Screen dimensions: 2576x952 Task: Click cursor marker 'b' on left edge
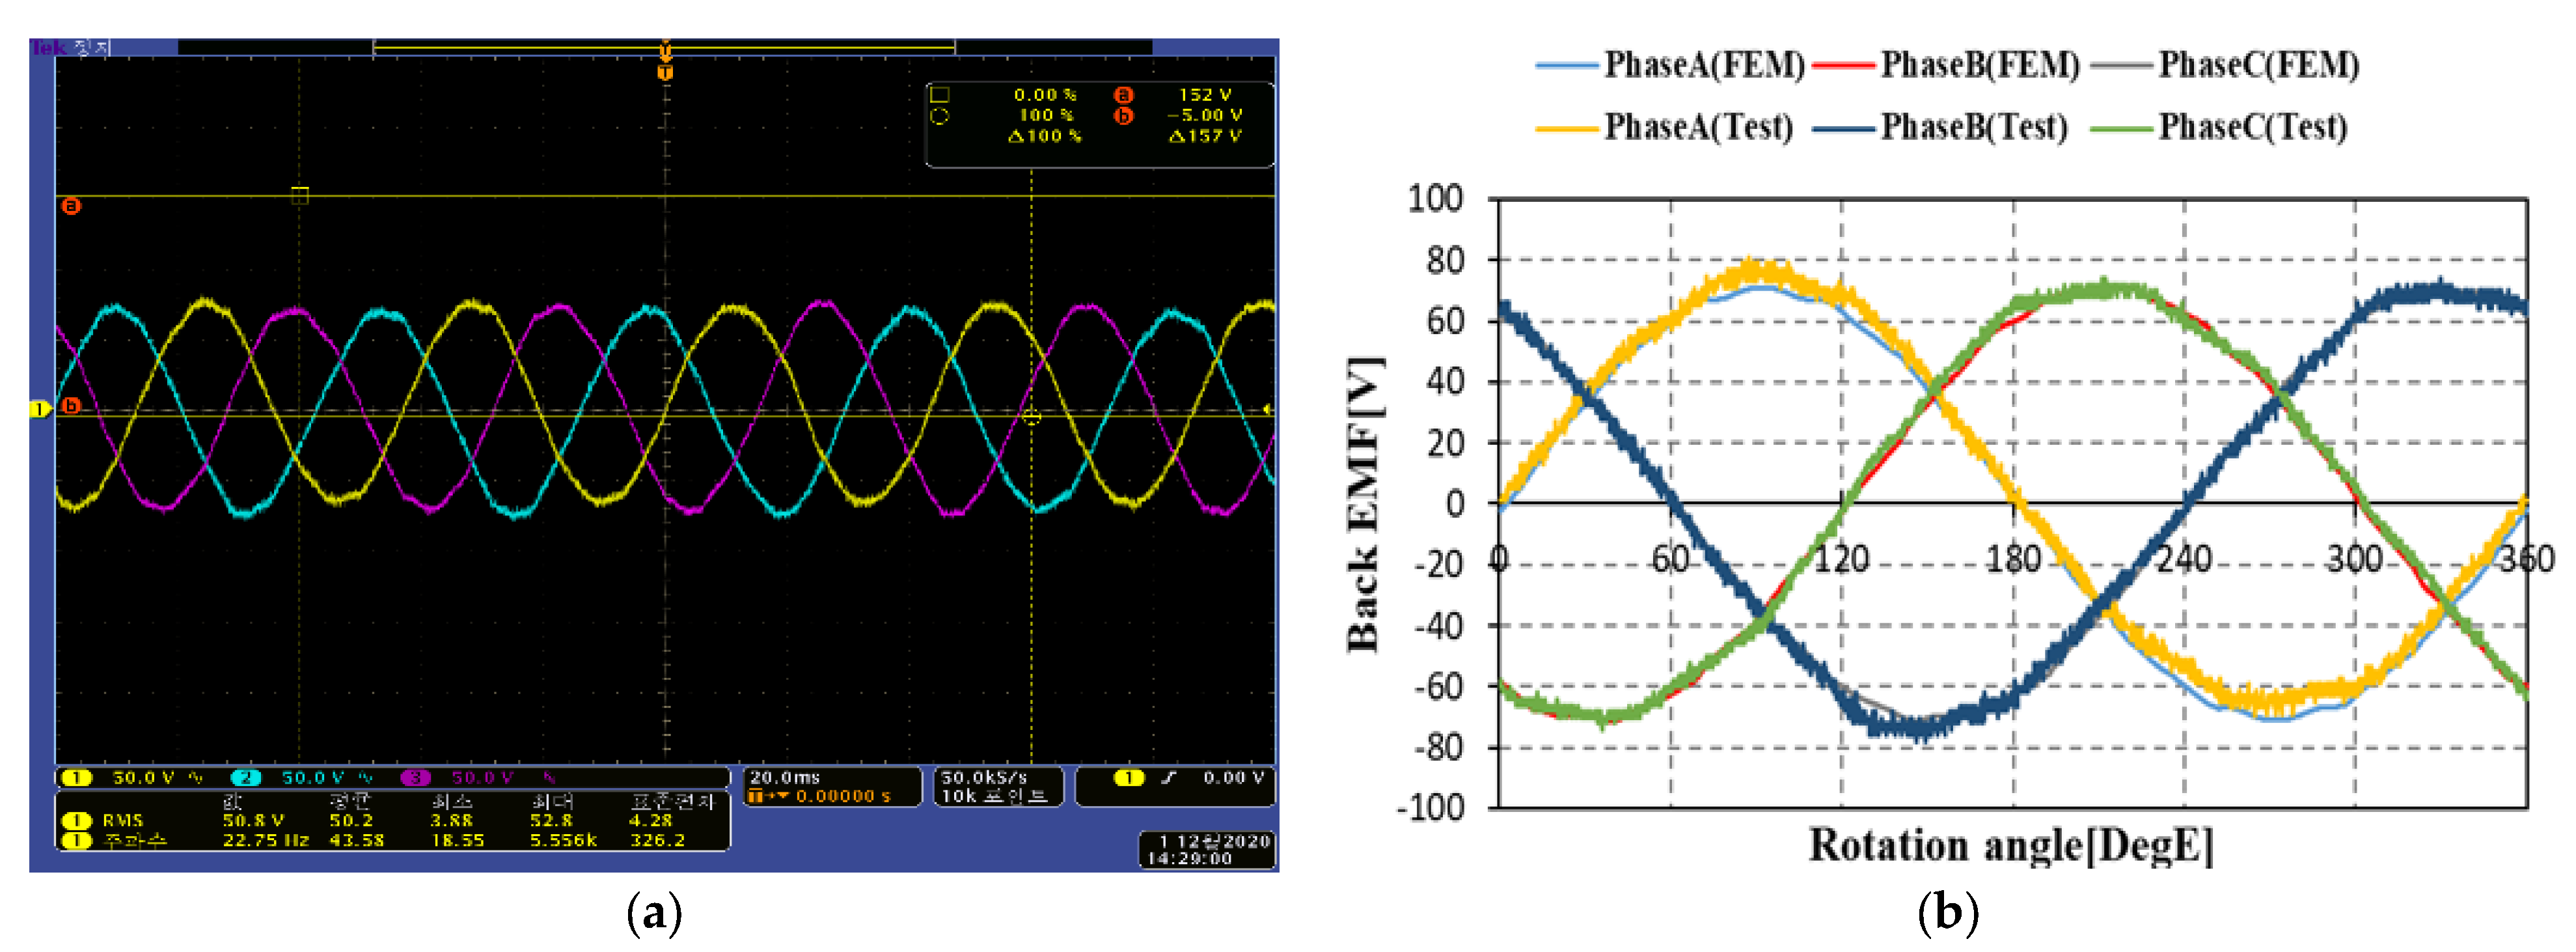(71, 405)
